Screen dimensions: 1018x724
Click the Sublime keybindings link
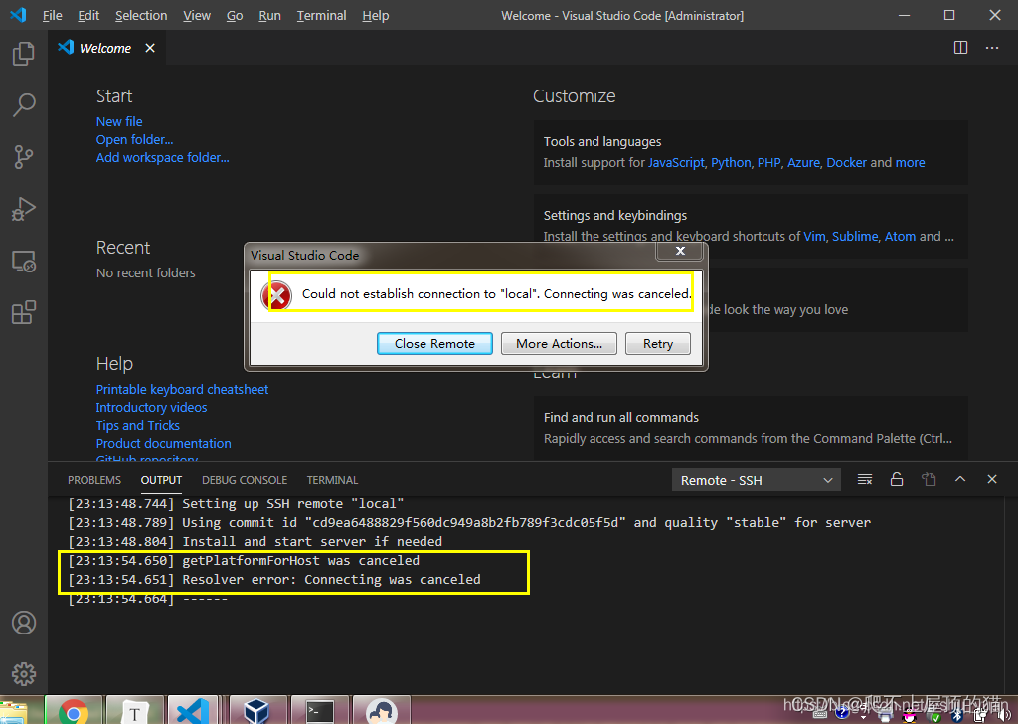coord(854,237)
